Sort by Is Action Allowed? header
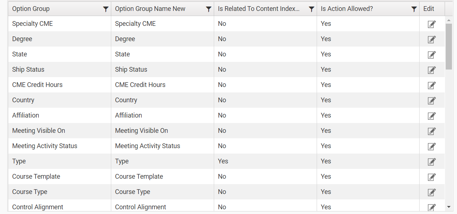The width and height of the screenshot is (457, 214). point(347,9)
